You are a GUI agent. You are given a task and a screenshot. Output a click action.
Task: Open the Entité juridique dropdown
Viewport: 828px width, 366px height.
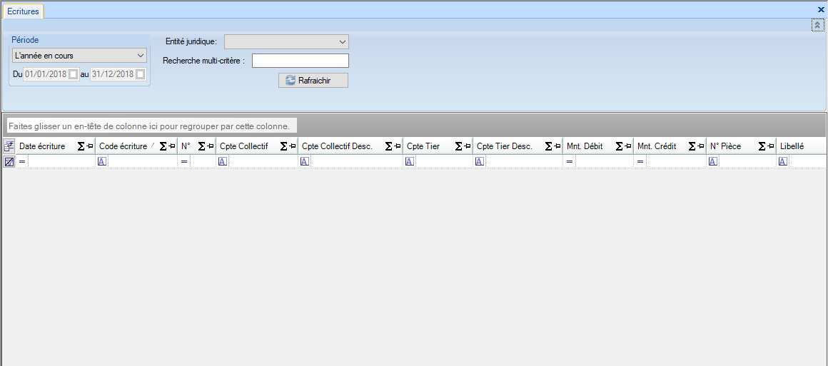(286, 41)
